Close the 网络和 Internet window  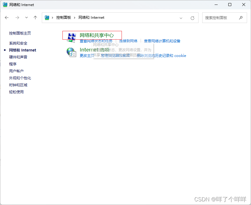(244, 5)
